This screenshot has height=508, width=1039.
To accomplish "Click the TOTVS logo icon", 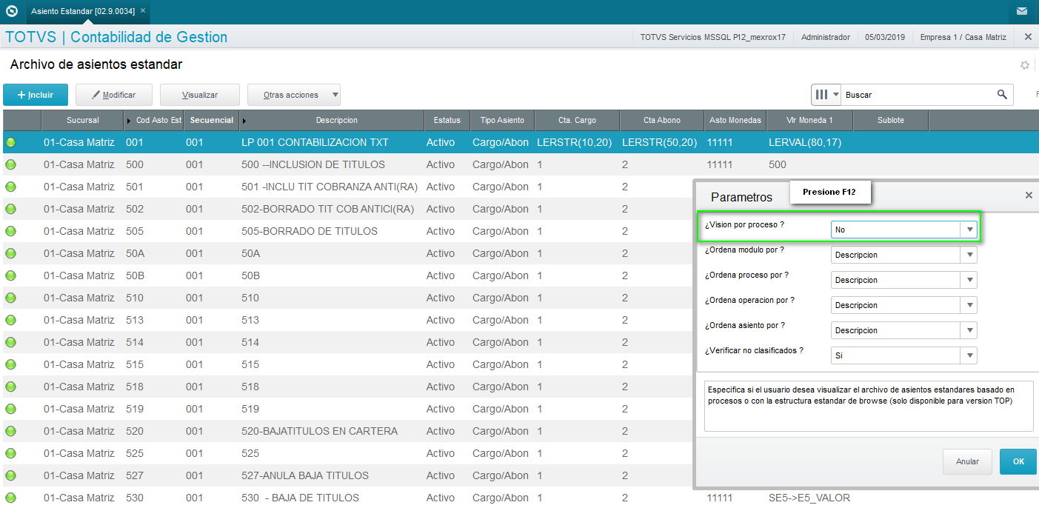I will tap(11, 11).
